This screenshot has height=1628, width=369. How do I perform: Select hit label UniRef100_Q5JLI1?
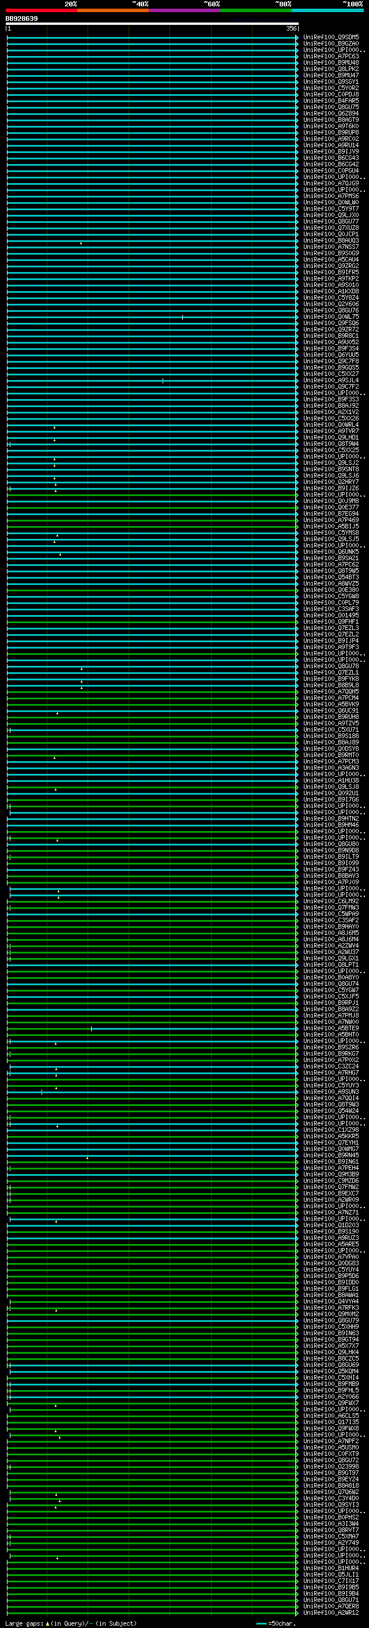pos(331,1574)
